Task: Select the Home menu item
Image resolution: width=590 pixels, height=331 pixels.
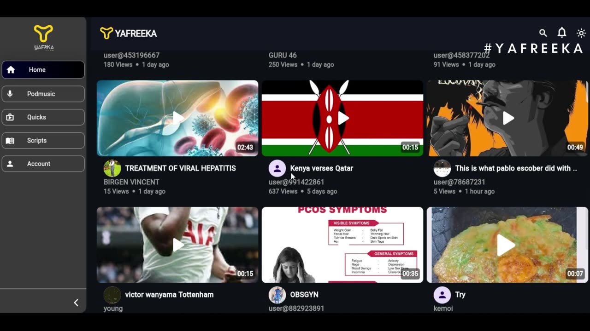Action: 43,70
